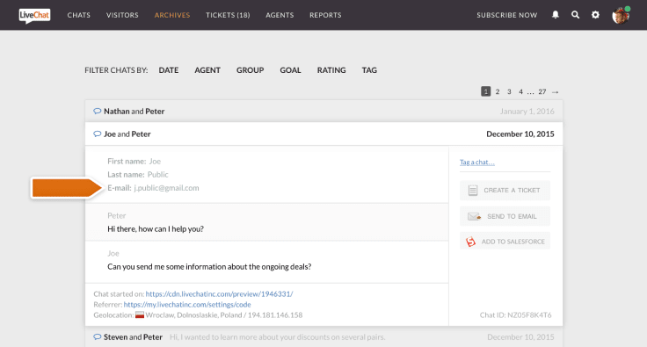Viewport: 647px width, 347px height.
Task: Click the date January 1, 2016
Action: tap(527, 112)
